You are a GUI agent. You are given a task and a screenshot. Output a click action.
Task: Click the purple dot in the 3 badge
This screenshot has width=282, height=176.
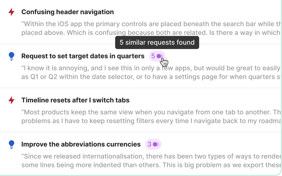point(155,144)
